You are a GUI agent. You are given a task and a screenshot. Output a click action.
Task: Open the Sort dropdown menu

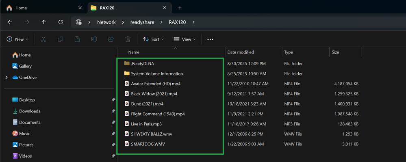tap(153, 39)
